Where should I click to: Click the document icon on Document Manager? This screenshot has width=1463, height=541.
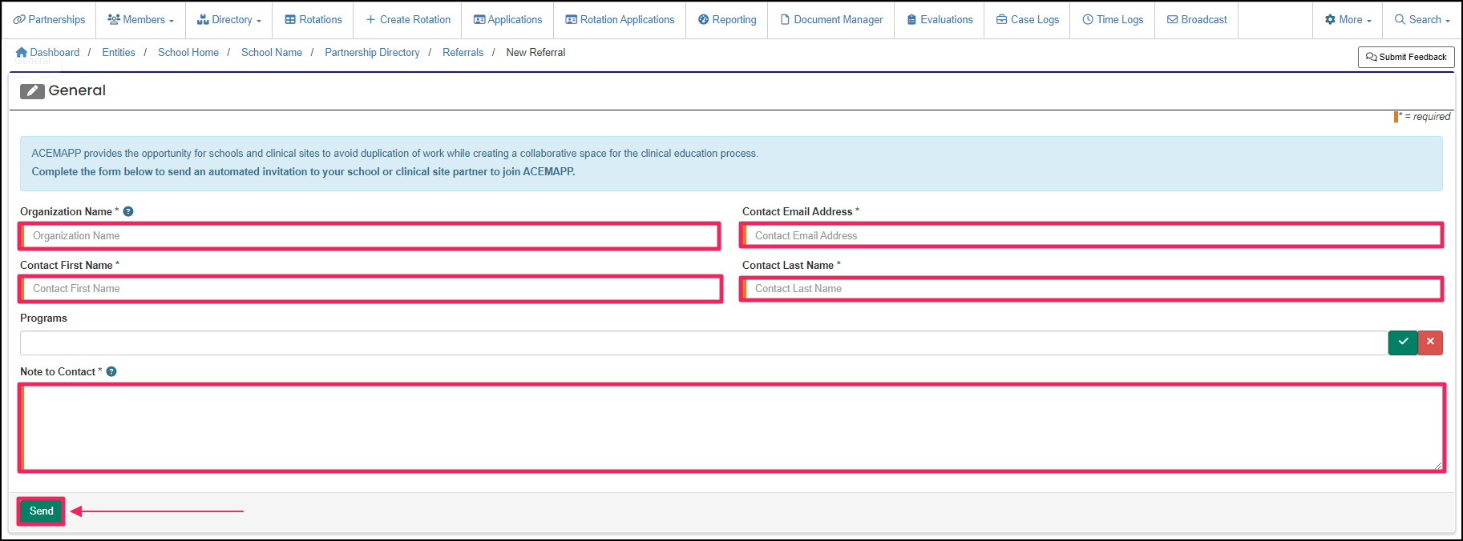coord(785,19)
